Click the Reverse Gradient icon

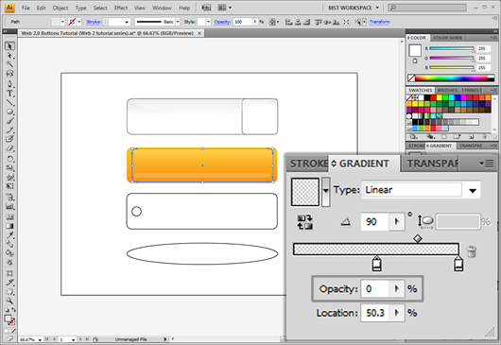tap(304, 222)
